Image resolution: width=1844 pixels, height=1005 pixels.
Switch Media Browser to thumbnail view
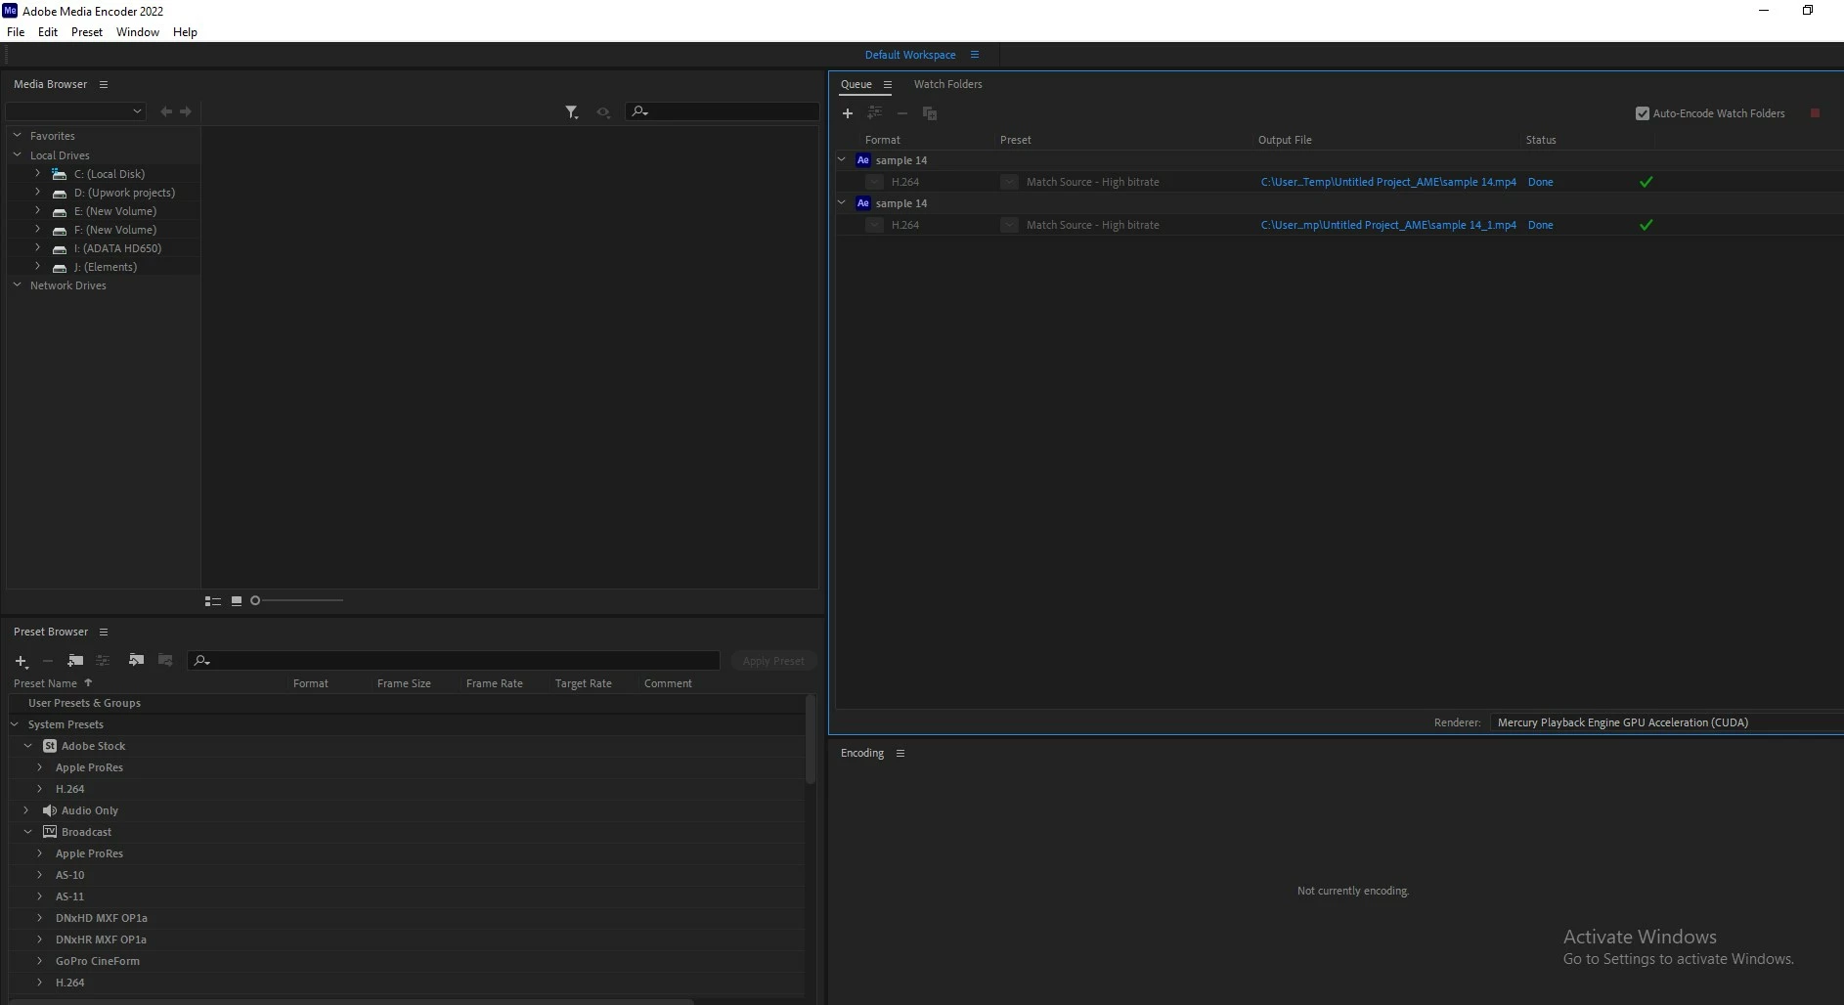point(237,600)
